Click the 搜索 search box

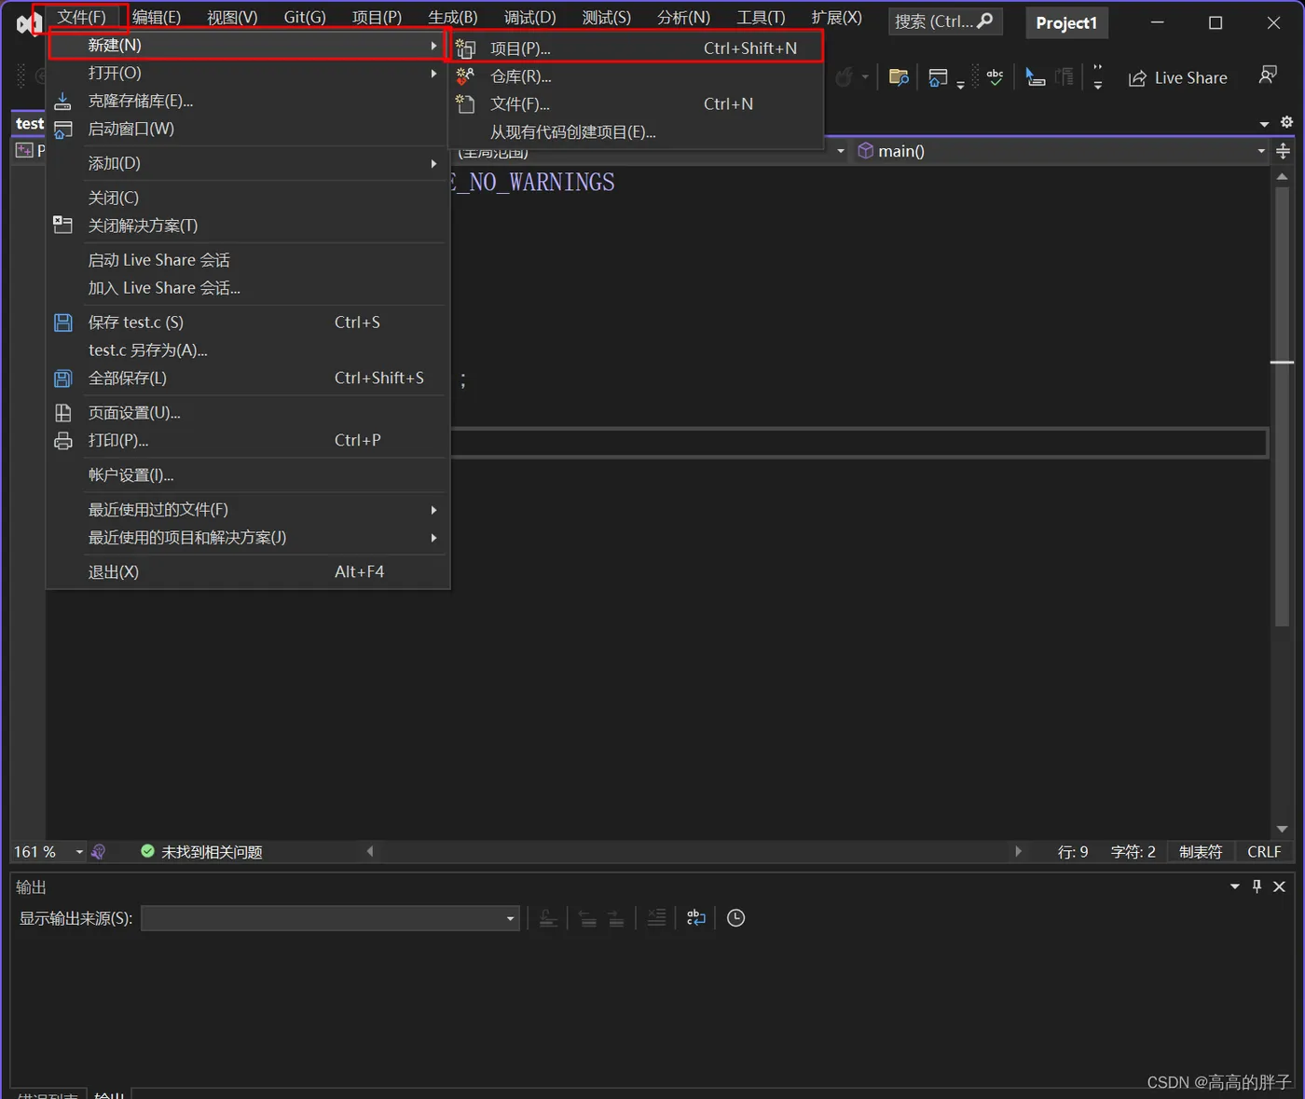944,21
